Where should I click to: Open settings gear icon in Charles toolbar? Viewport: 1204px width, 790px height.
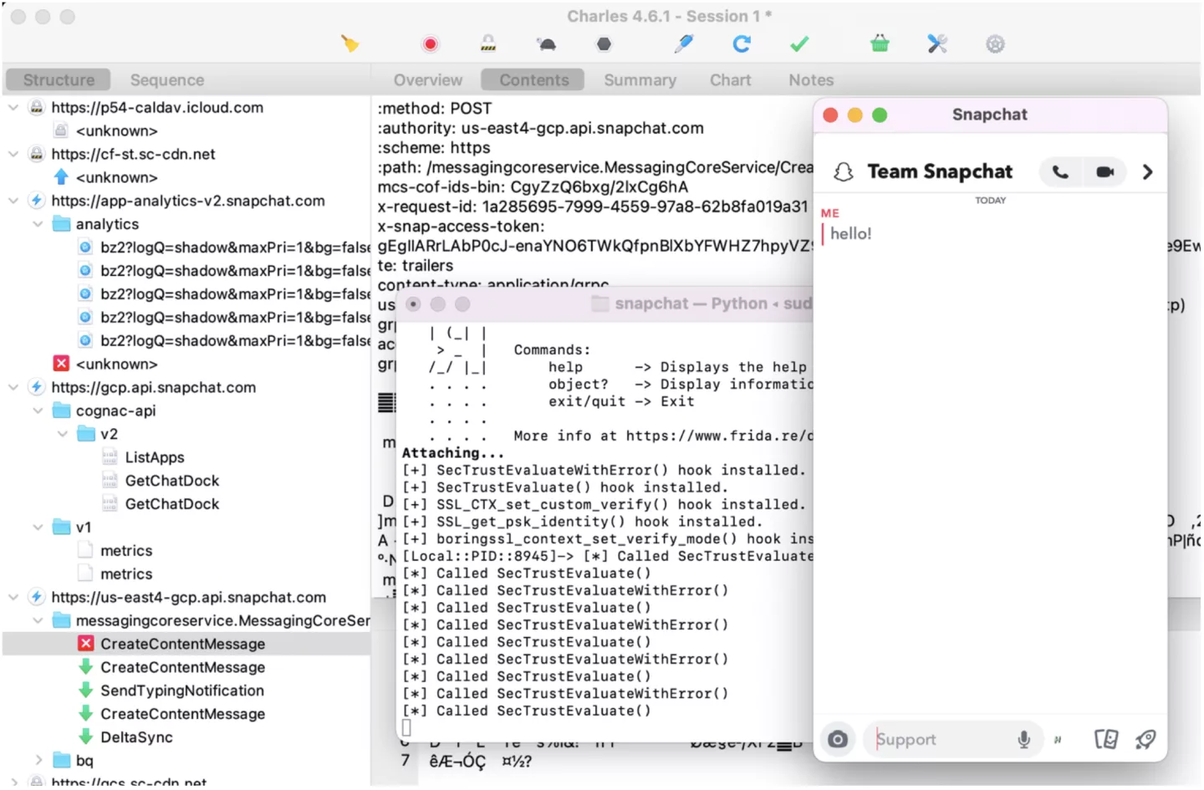pos(995,43)
